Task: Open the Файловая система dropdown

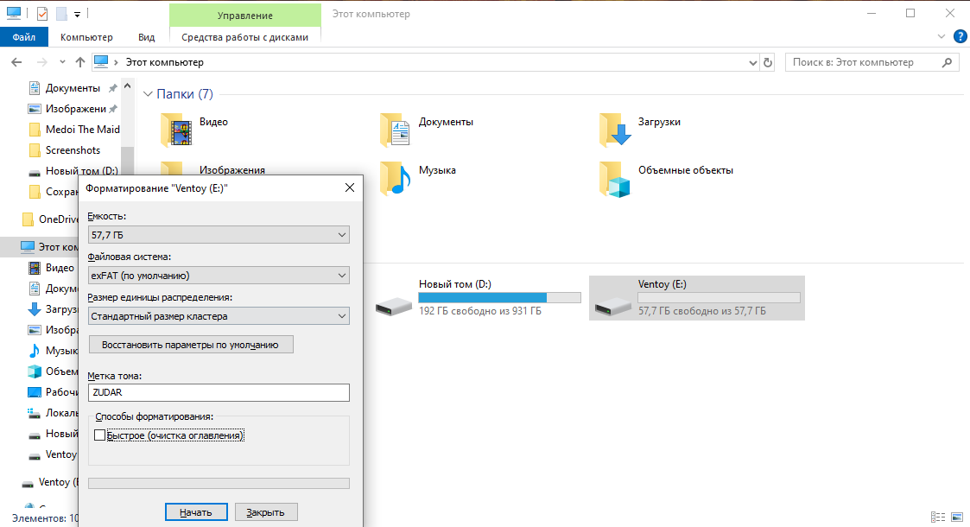Action: [219, 276]
